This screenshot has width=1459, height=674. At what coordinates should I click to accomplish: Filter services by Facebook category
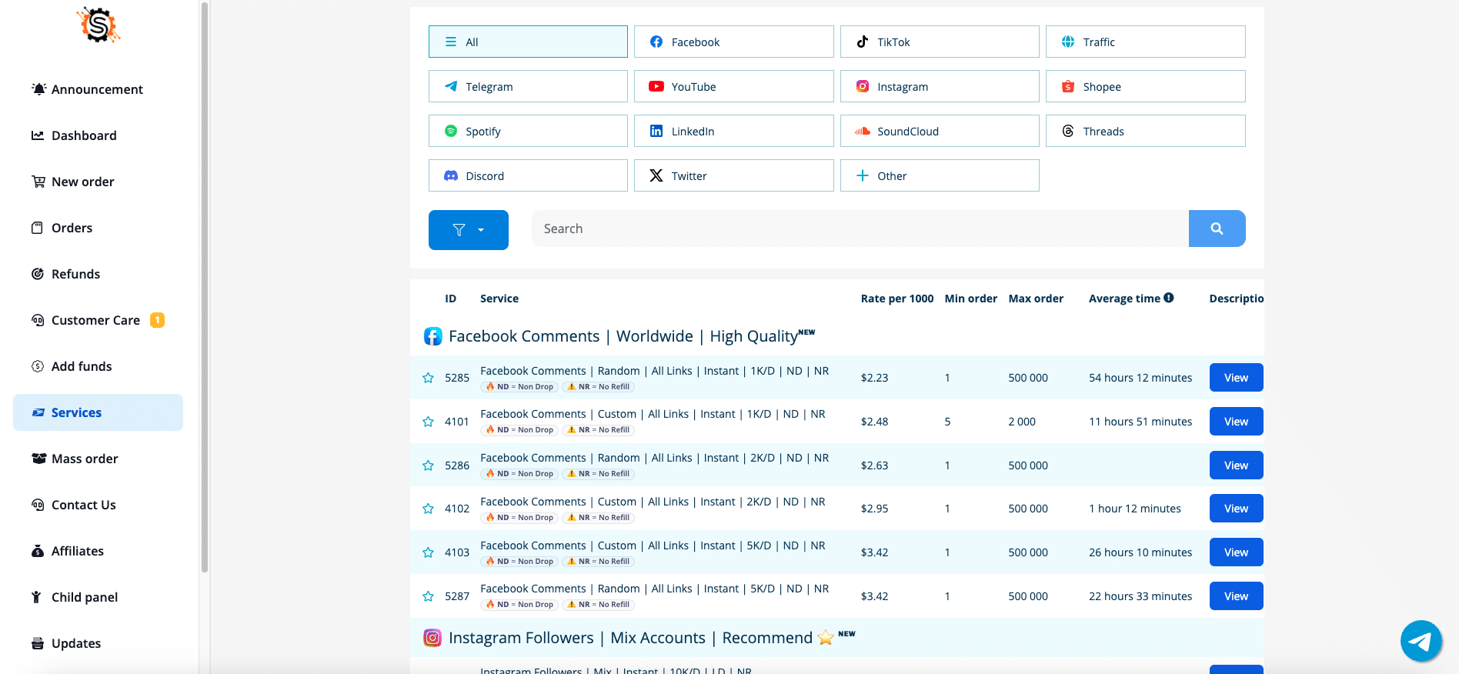[x=733, y=42]
